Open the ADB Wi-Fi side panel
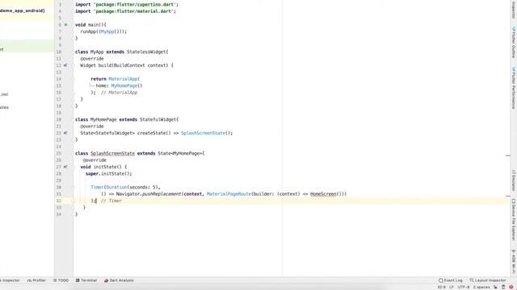Image resolution: width=517 pixels, height=290 pixels. point(514,261)
